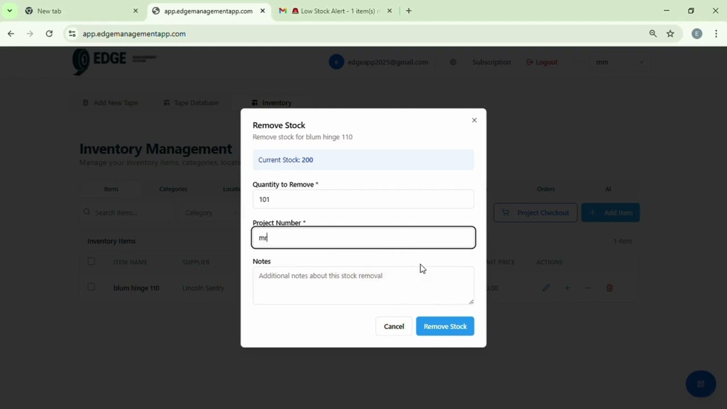Image resolution: width=727 pixels, height=409 pixels.
Task: Click the SUPPLIER column header
Action: [x=196, y=262]
